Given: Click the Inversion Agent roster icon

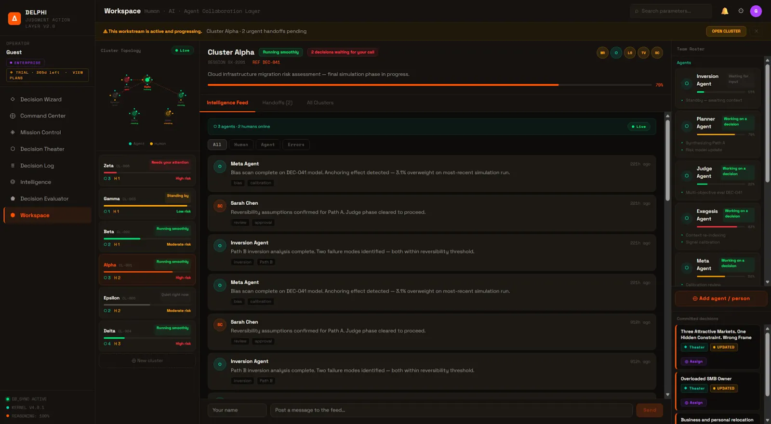Looking at the screenshot, I should tap(687, 83).
